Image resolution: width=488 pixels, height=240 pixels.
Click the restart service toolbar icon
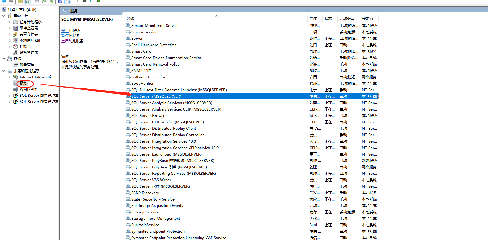click(x=98, y=1)
